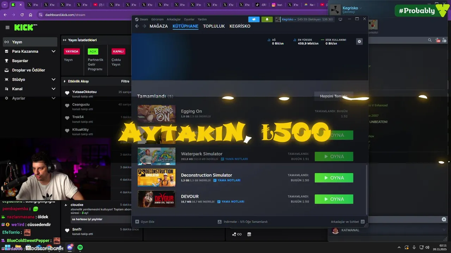Click Hepsini Temizle button
Image resolution: width=451 pixels, height=253 pixels.
pos(334,96)
